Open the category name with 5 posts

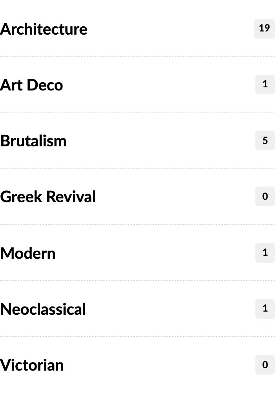point(33,141)
